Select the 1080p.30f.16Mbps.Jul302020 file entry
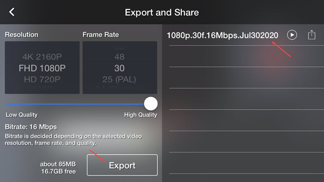This screenshot has height=182, width=324. (x=222, y=35)
